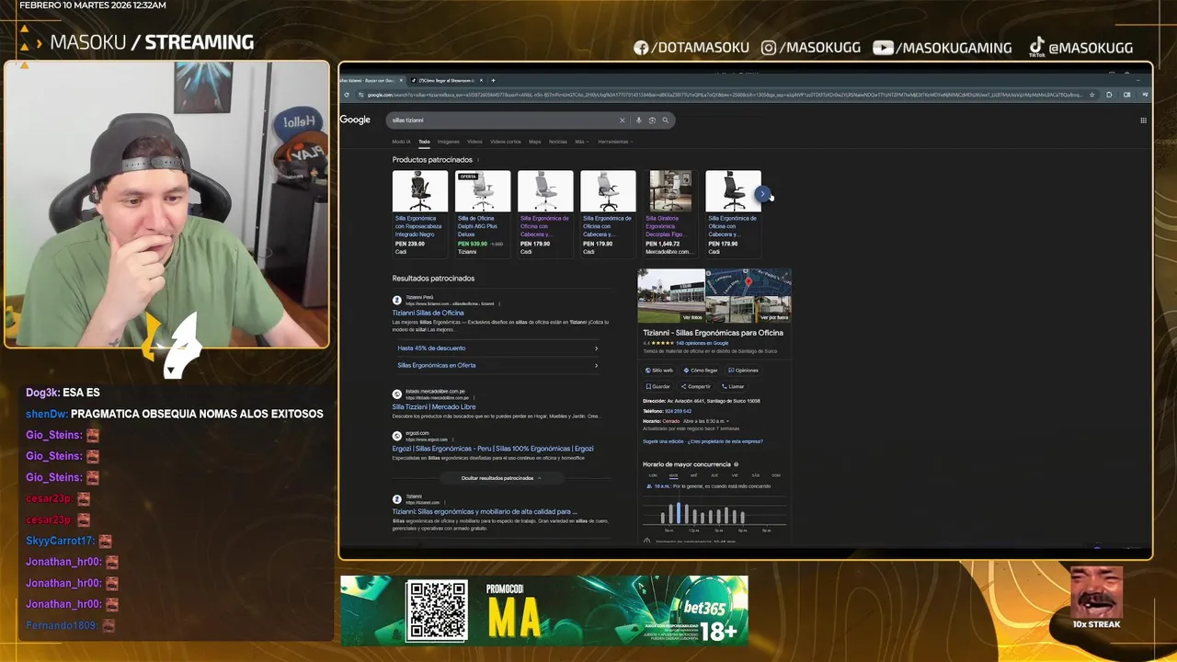Collapse with 'Ocultar resultados patrocinados'

coord(501,478)
